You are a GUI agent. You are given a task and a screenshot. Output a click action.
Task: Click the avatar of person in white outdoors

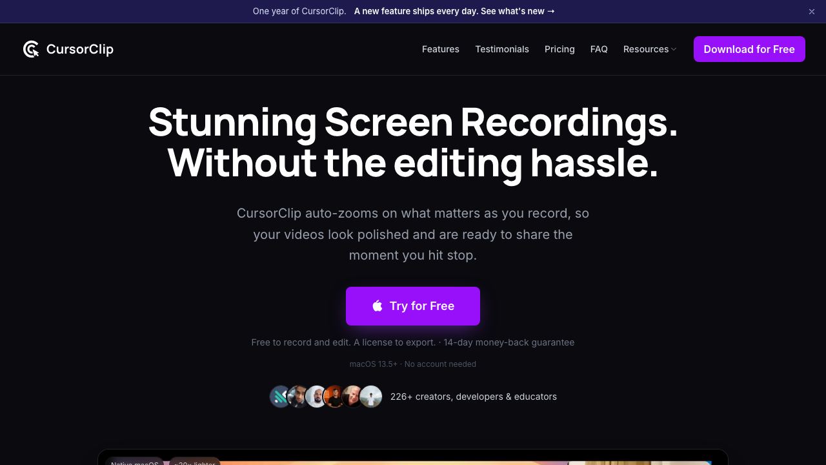click(371, 397)
